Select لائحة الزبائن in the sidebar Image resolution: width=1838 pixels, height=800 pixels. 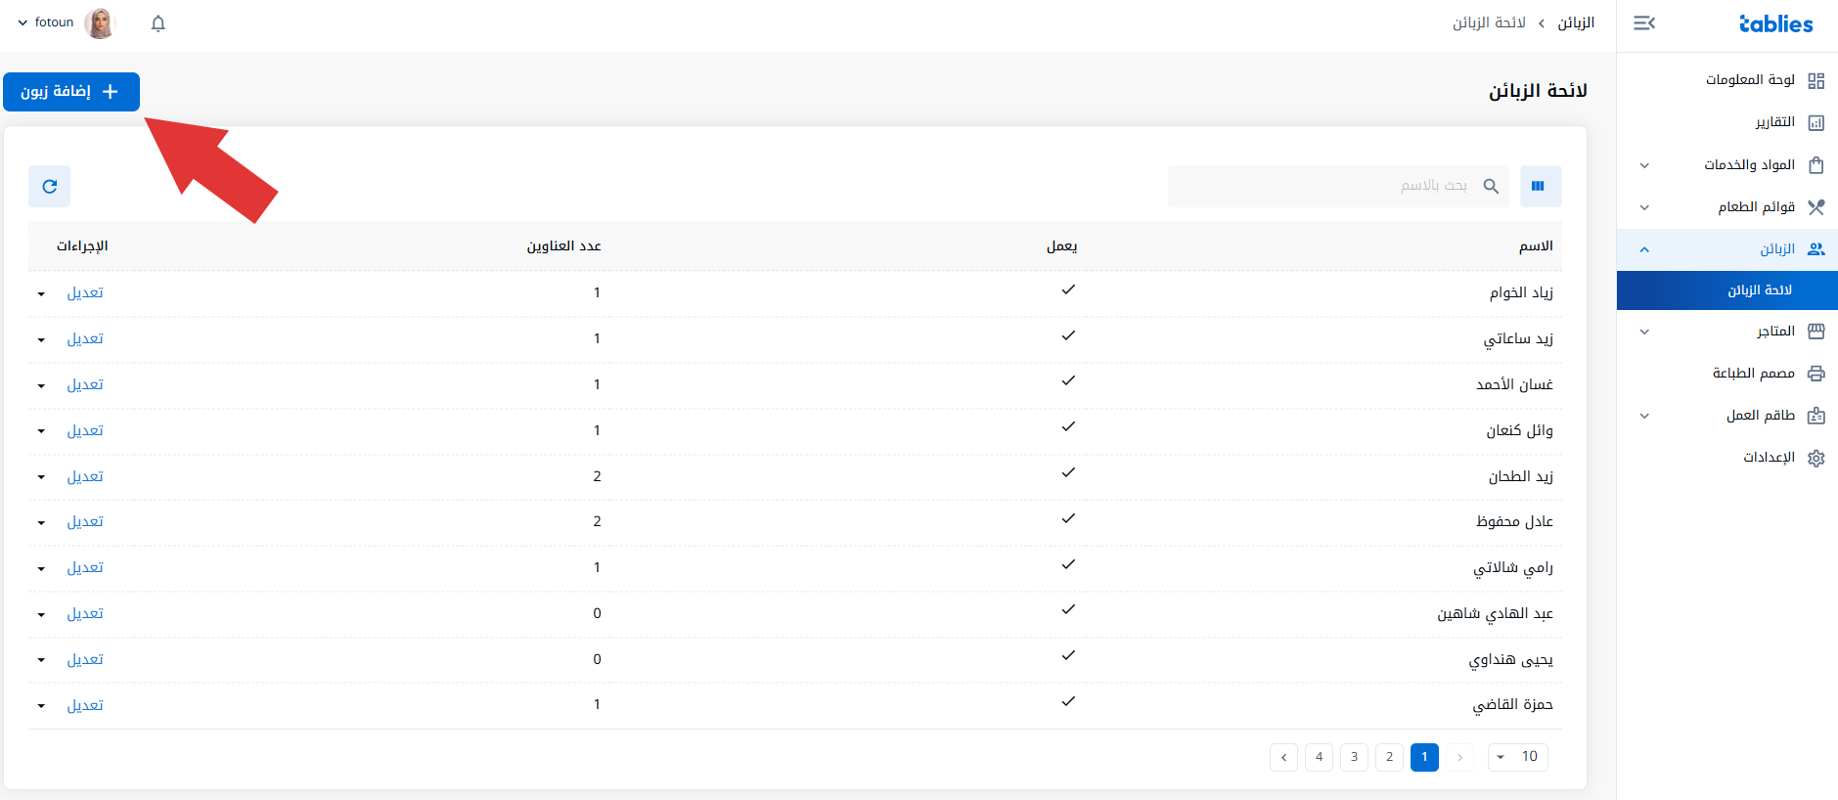click(1727, 290)
